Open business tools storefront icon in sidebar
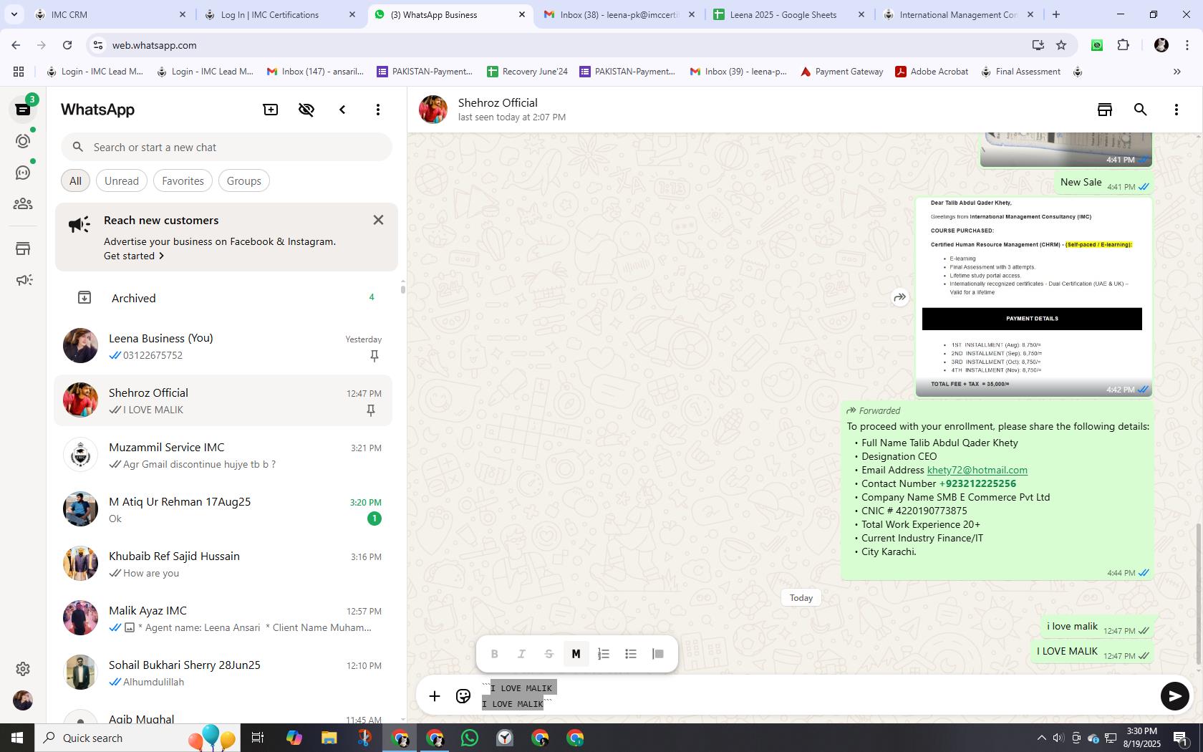The width and height of the screenshot is (1203, 752). (23, 249)
